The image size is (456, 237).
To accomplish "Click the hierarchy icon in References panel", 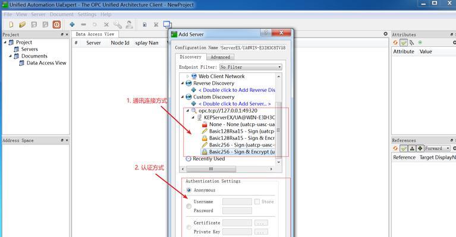I will pos(412,148).
